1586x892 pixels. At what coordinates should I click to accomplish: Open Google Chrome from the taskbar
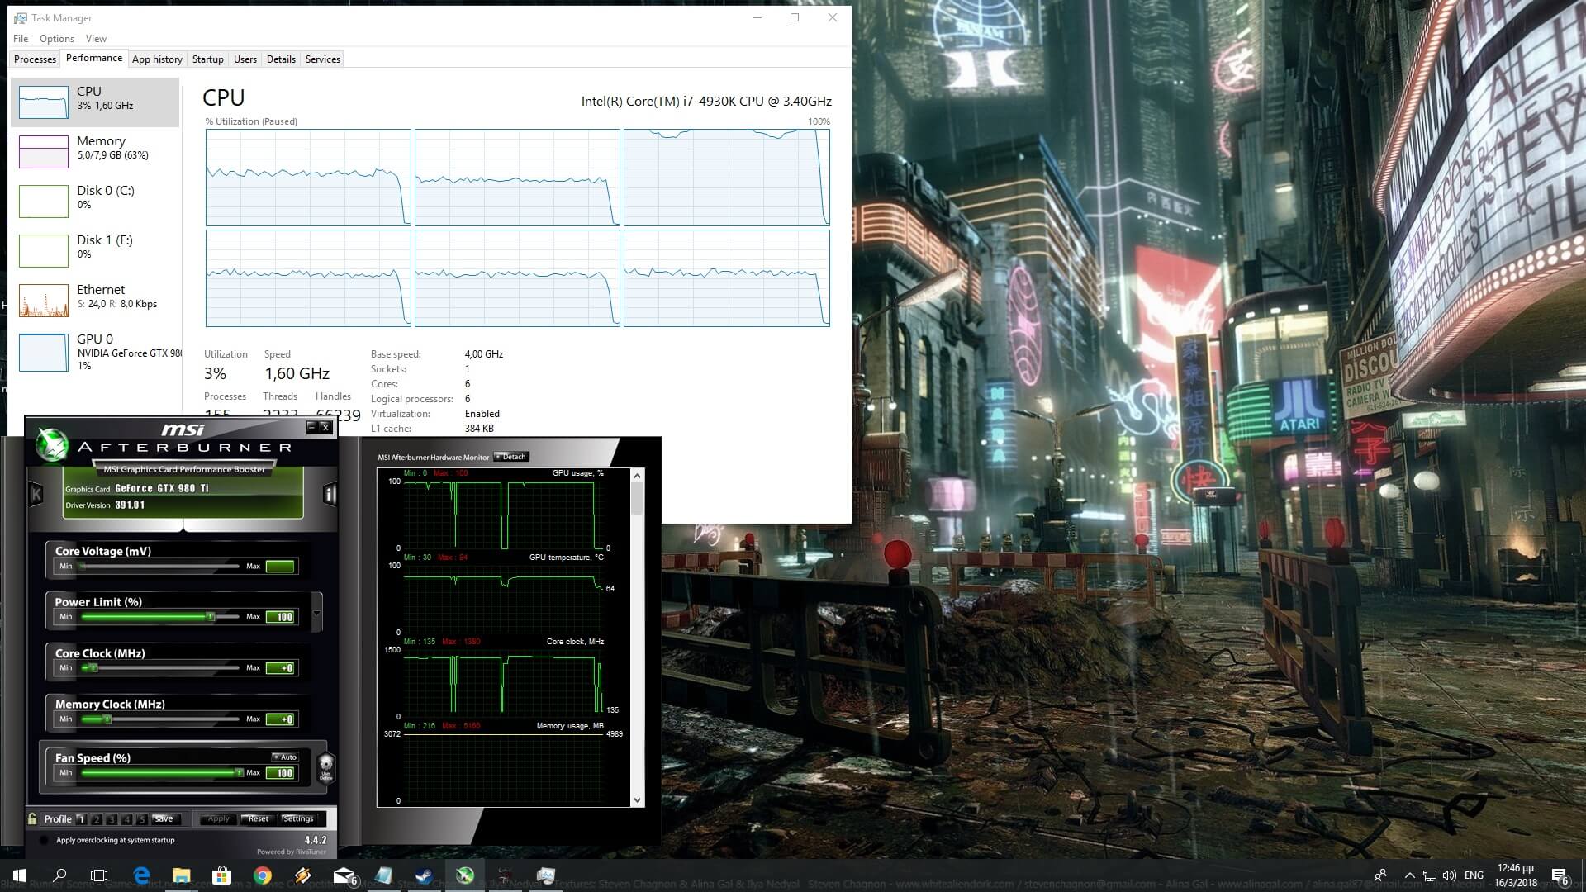pos(263,875)
